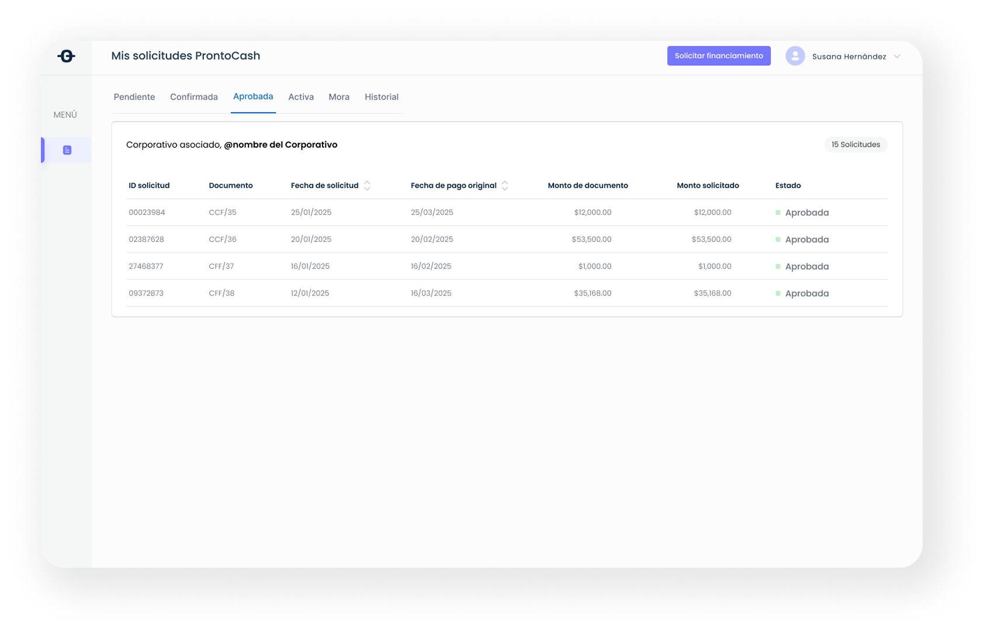Open the user account dropdown beside Susana Hernández
The width and height of the screenshot is (987, 632).
click(896, 57)
